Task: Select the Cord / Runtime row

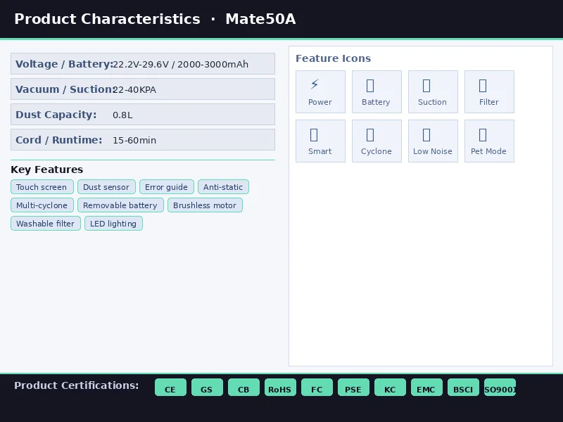Action: [x=143, y=140]
